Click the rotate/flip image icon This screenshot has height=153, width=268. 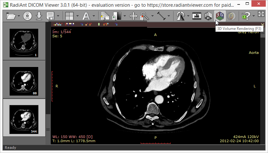click(181, 16)
